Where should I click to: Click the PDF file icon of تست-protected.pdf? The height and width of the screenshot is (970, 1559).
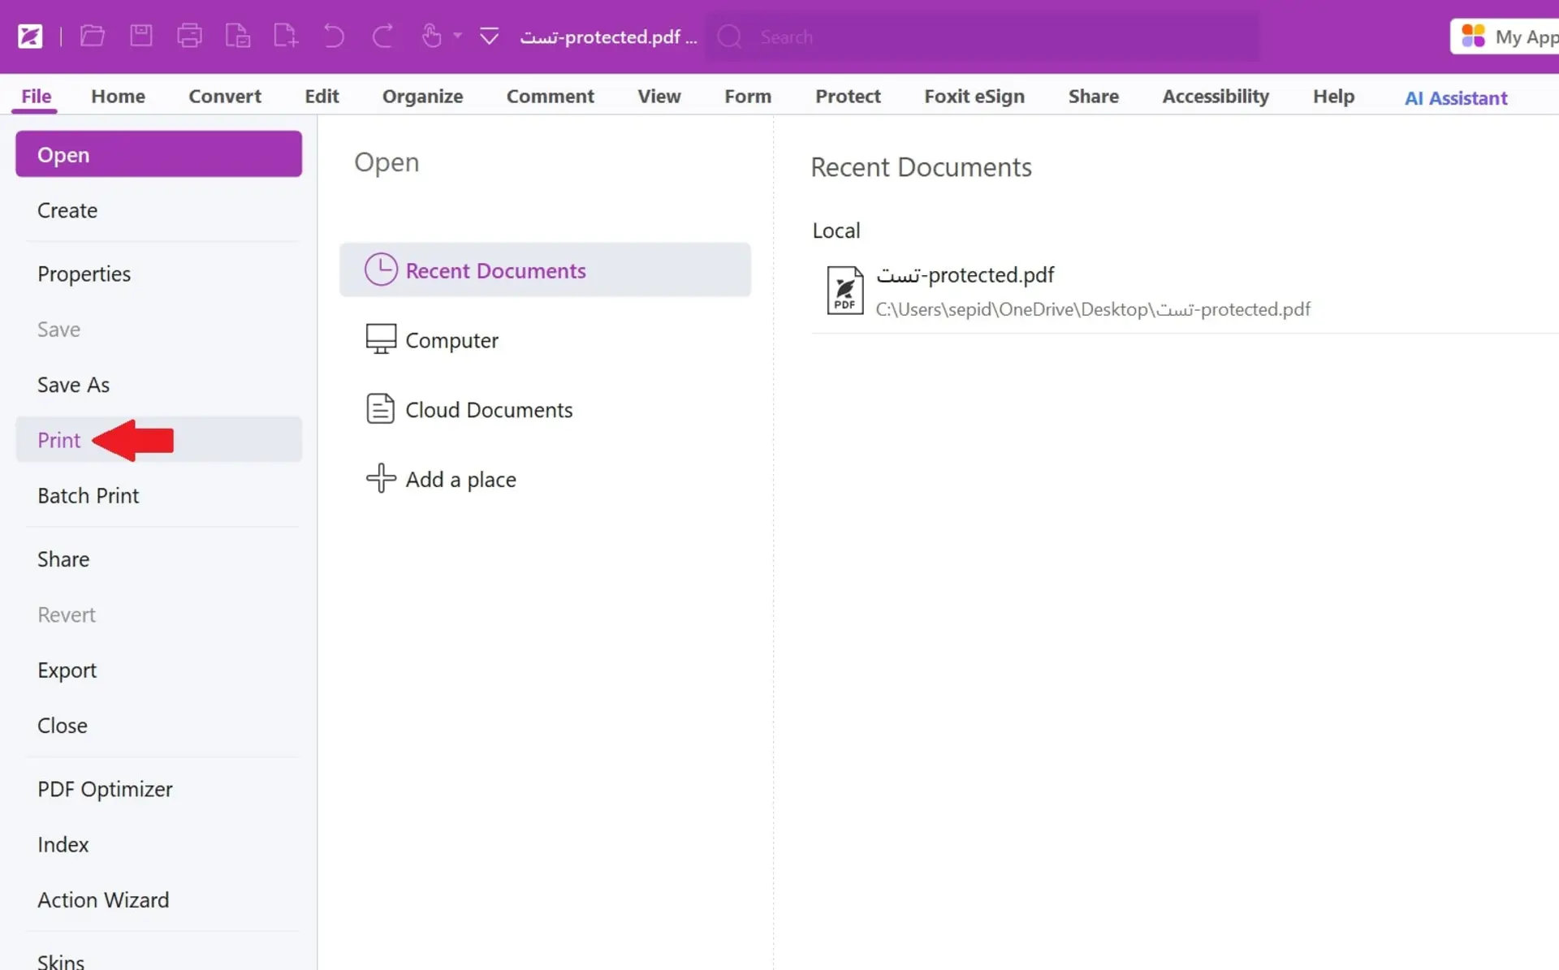(844, 290)
